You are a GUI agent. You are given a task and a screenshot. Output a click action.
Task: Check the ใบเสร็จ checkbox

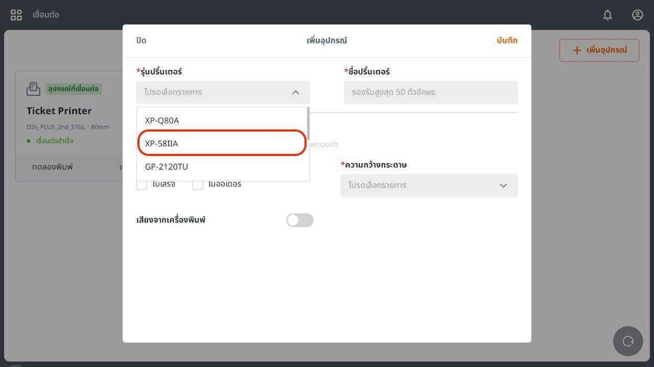(142, 185)
